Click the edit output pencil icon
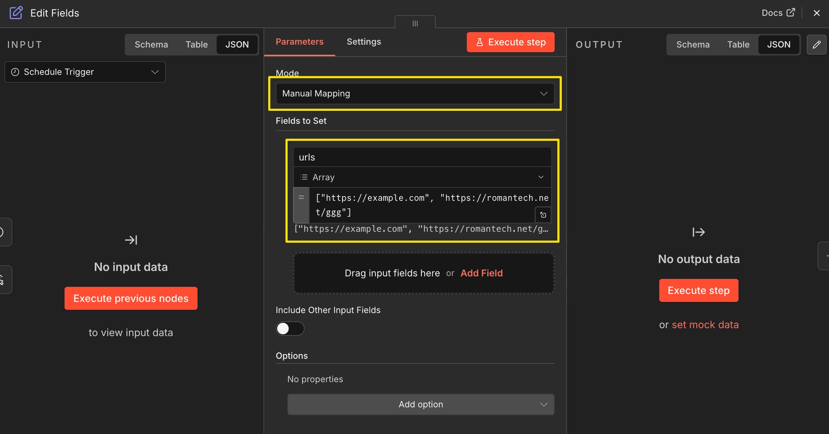 816,44
